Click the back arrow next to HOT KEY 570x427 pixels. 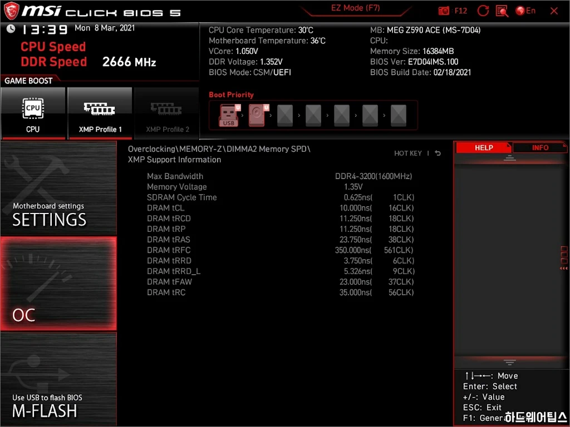438,153
